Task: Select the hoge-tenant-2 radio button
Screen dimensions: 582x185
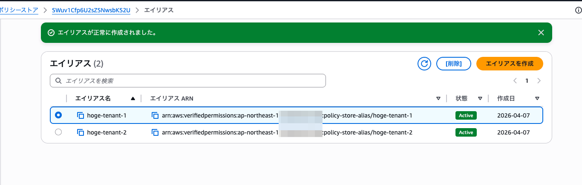Action: click(58, 132)
